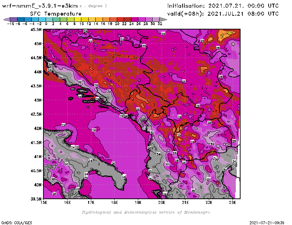Image resolution: width=292 pixels, height=225 pixels.
Task: Click the '2021-07-21-09:39' timestamp
Action: click(267, 223)
